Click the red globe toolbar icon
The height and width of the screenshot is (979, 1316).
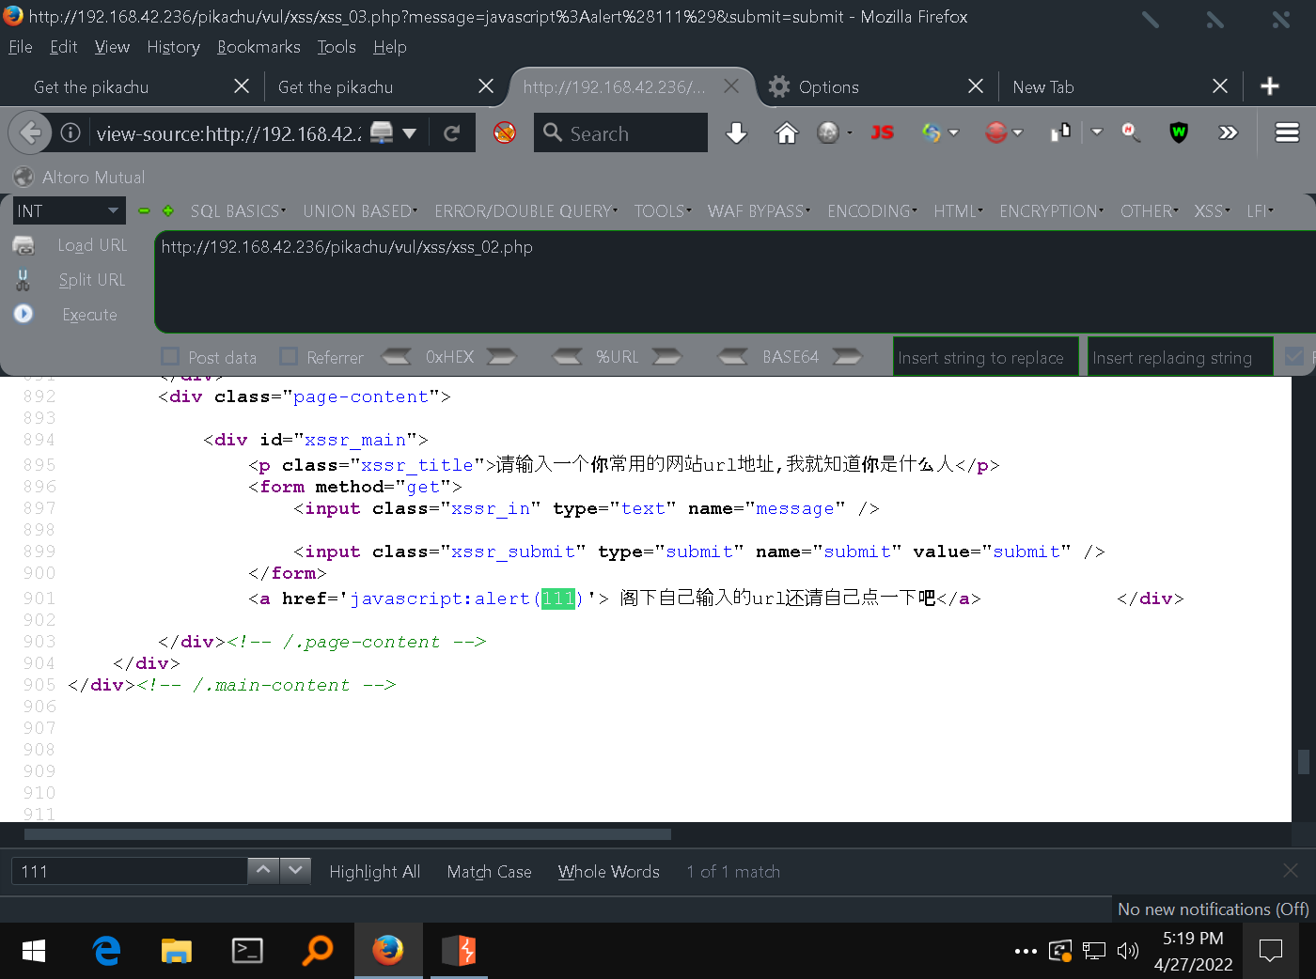(996, 132)
